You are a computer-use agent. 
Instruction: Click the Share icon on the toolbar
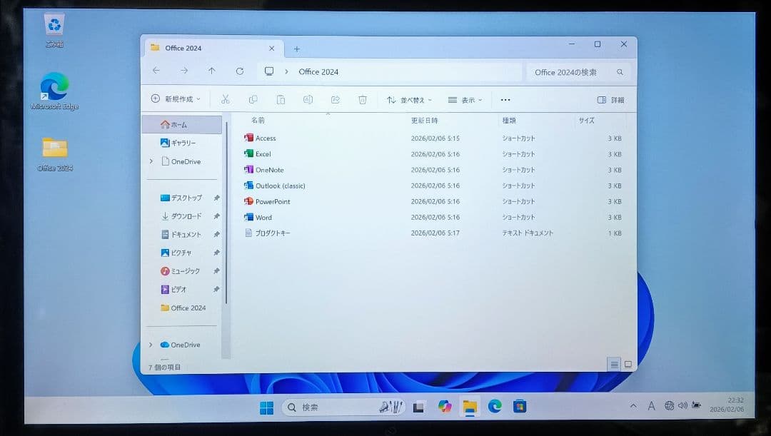click(x=335, y=100)
